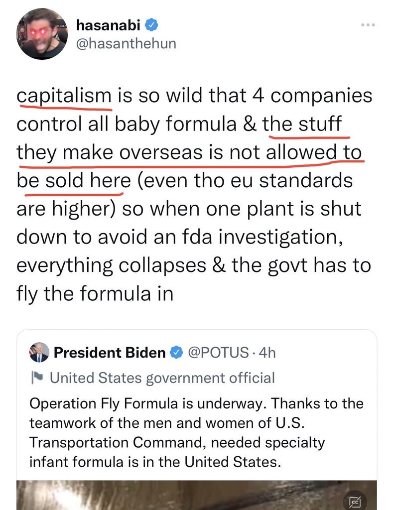Open the three-dot more options menu

click(x=368, y=25)
